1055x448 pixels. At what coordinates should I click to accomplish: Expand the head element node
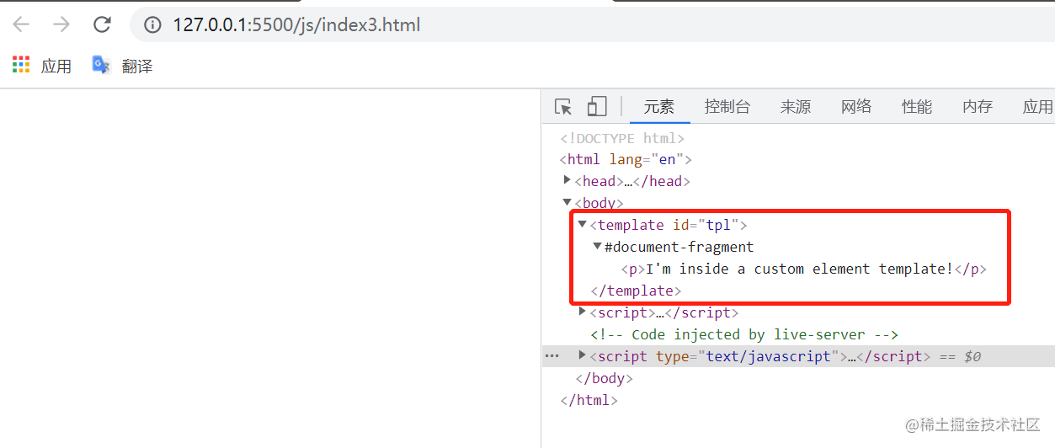pyautogui.click(x=567, y=180)
